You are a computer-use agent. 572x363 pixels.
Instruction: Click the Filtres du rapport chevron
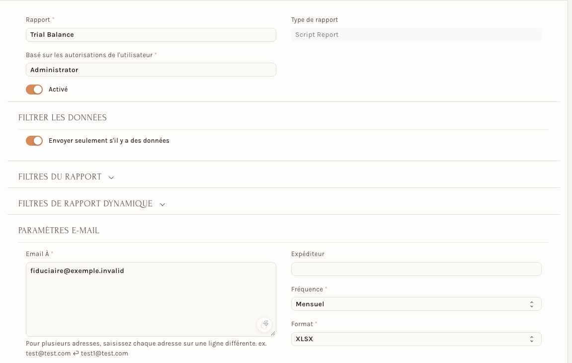(x=111, y=178)
